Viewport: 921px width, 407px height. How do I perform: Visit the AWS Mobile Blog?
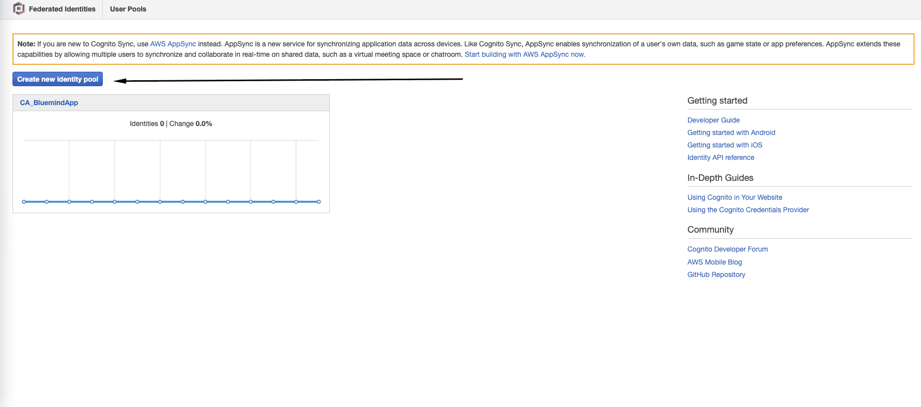pyautogui.click(x=714, y=262)
